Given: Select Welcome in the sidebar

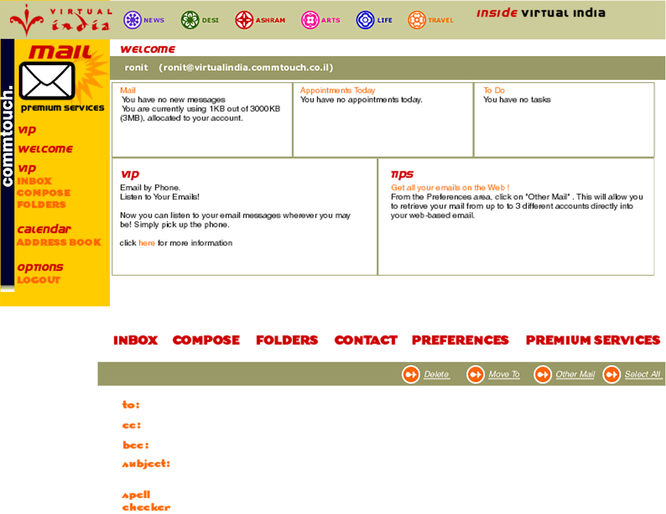Looking at the screenshot, I should point(45,149).
